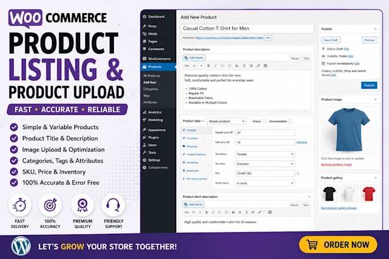Click the help icon beside SKU field

pos(298,173)
